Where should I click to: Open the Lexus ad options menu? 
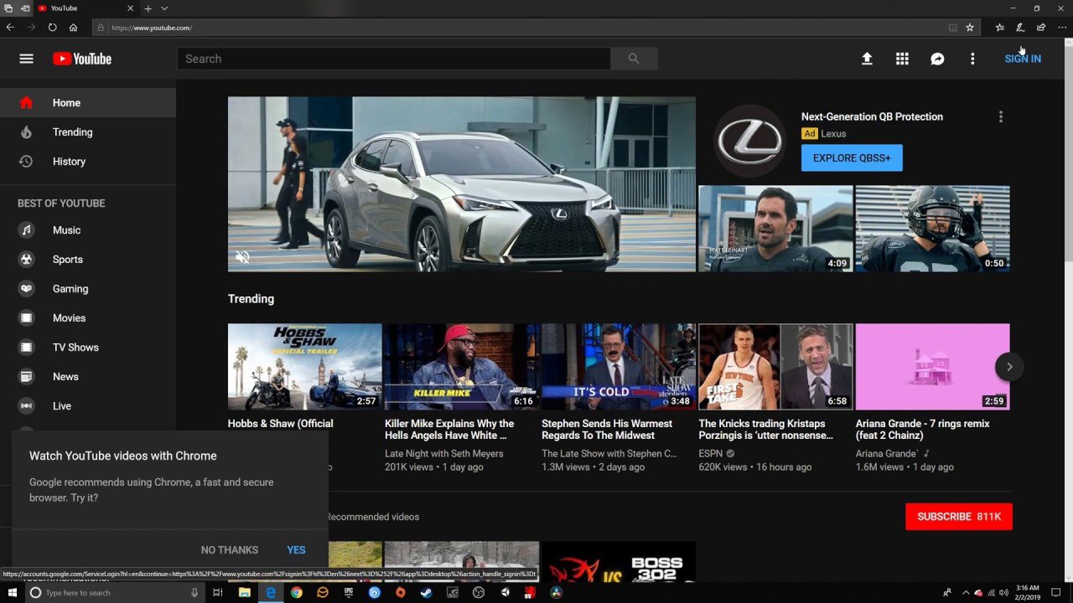(x=1000, y=117)
